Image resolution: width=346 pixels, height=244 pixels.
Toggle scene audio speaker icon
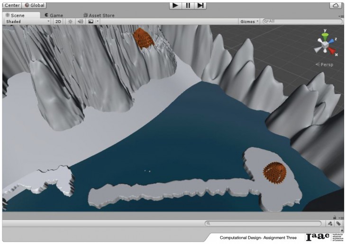tap(80, 21)
